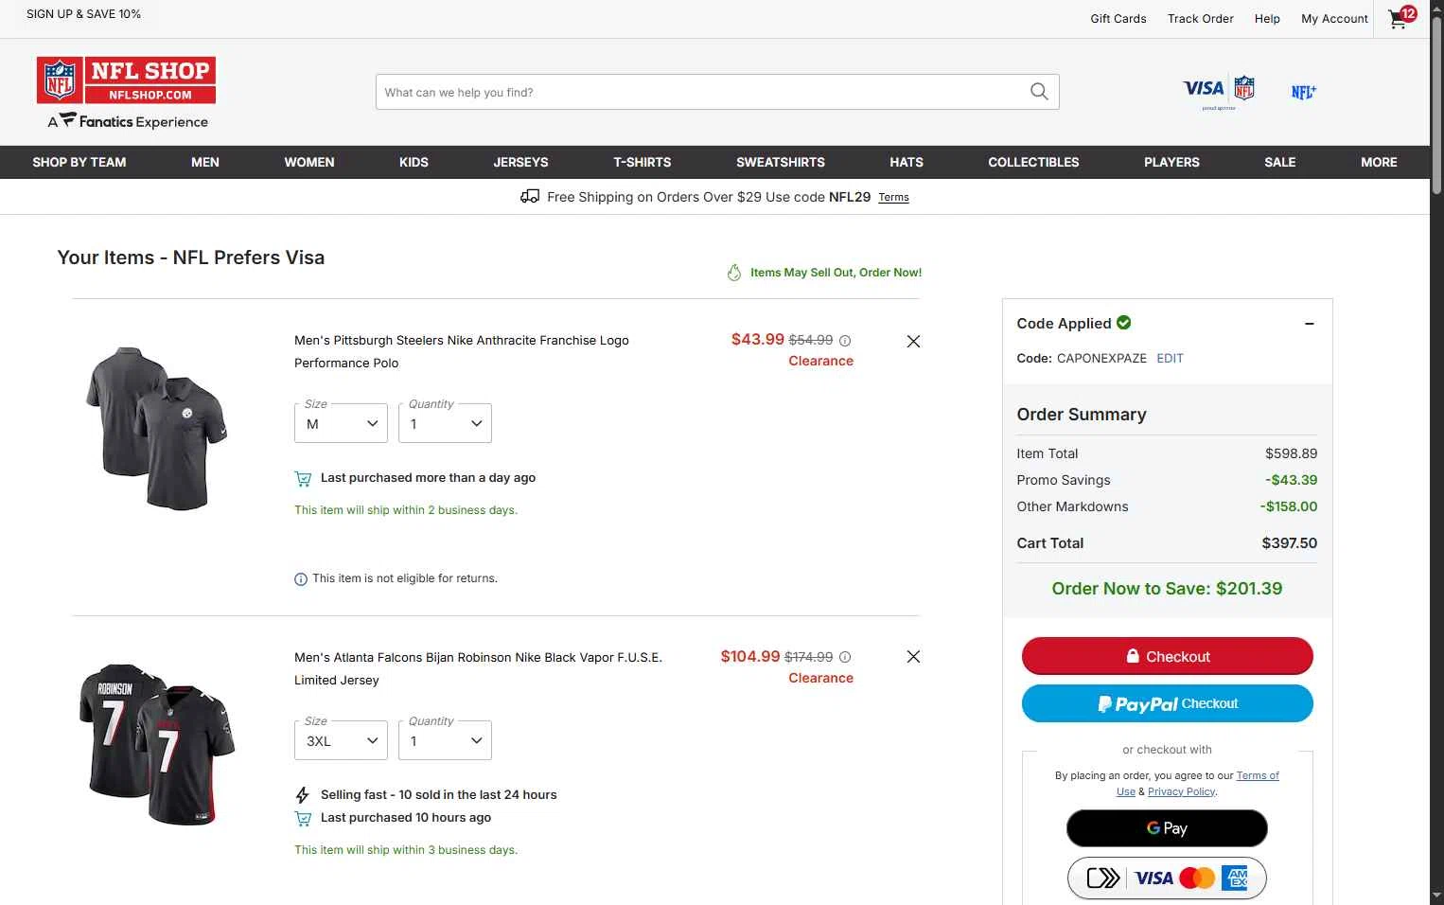View Falcons Robinson jersey product image
The height and width of the screenshot is (905, 1444).
coord(157,744)
